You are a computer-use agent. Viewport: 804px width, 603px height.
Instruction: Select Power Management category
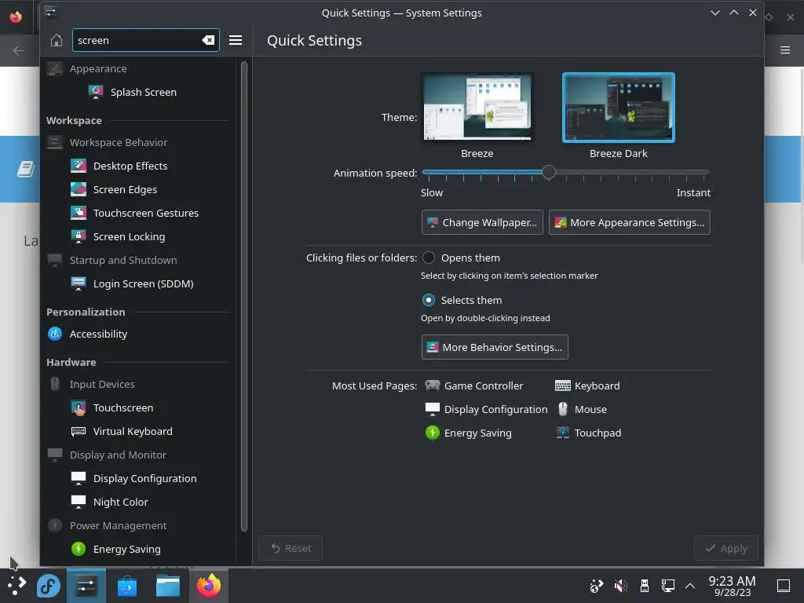137,526
